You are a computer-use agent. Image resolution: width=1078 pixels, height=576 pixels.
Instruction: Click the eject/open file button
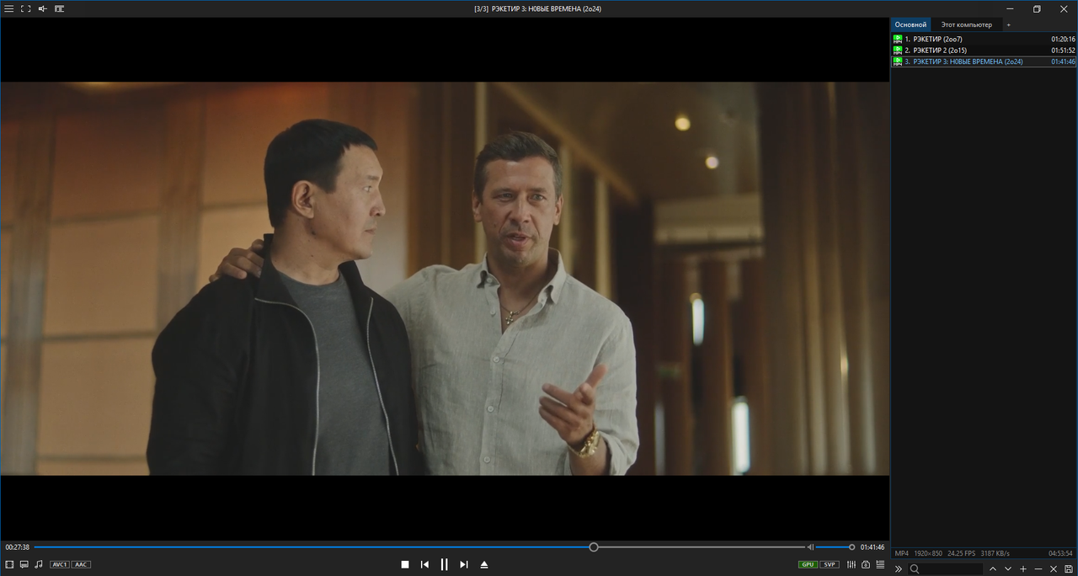point(484,564)
